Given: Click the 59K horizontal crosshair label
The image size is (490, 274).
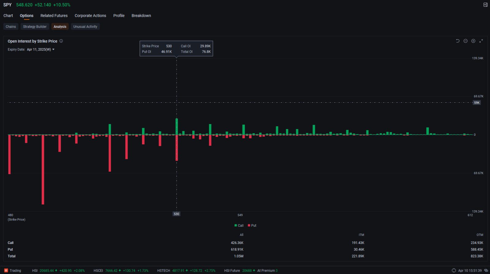Looking at the screenshot, I should click(x=477, y=103).
